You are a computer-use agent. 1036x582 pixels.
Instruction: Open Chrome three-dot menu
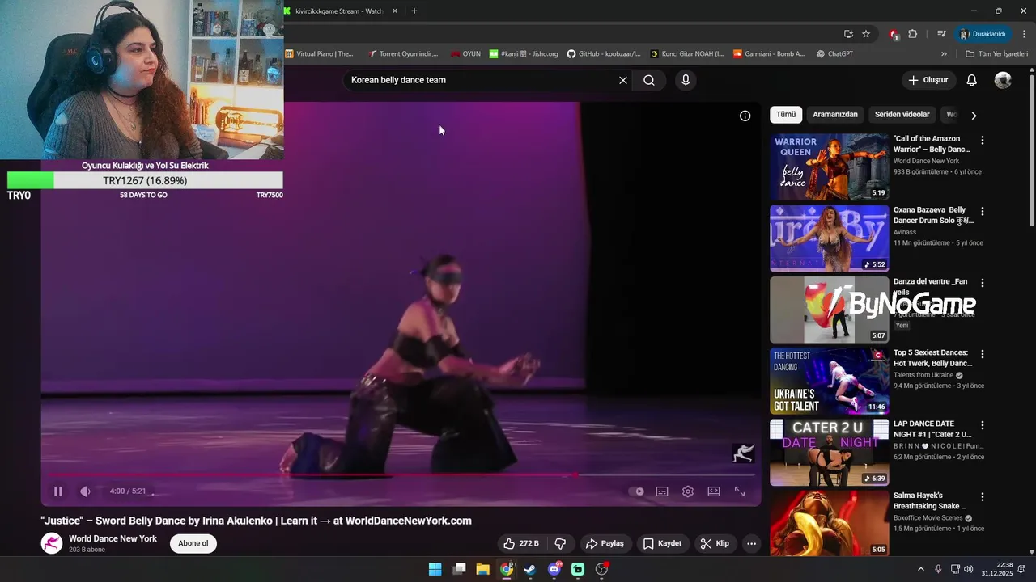pyautogui.click(x=1025, y=34)
